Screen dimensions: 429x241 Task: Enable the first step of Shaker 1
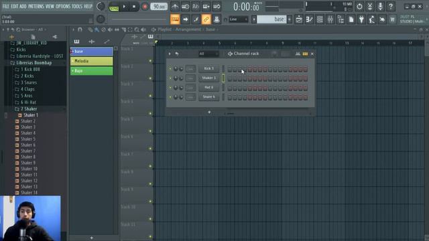[229, 78]
